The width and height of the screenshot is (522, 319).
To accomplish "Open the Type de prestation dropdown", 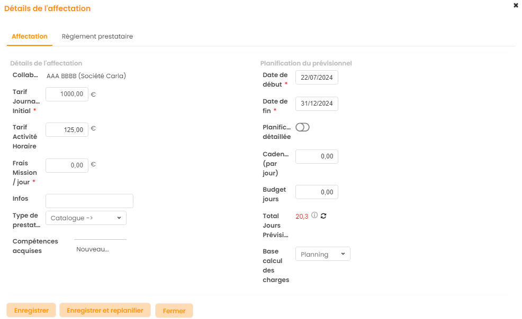I will (x=86, y=218).
